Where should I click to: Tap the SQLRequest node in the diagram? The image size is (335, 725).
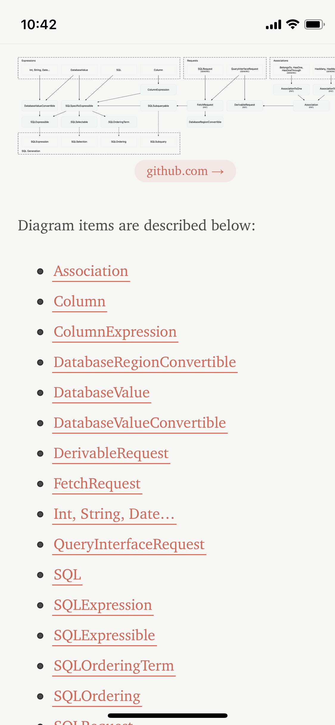[205, 70]
